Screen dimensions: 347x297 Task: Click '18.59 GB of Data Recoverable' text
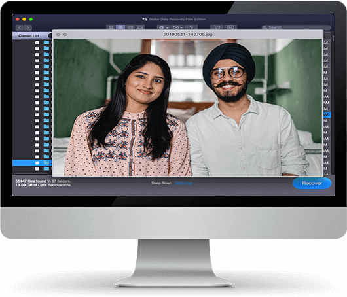(43, 185)
